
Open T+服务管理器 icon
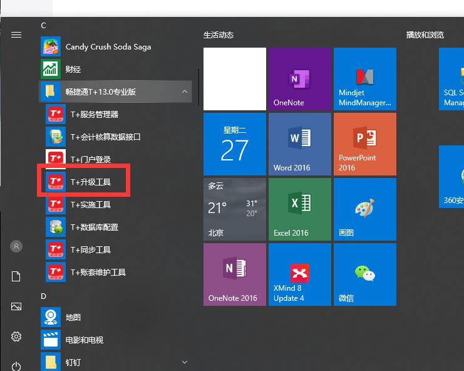pyautogui.click(x=56, y=114)
